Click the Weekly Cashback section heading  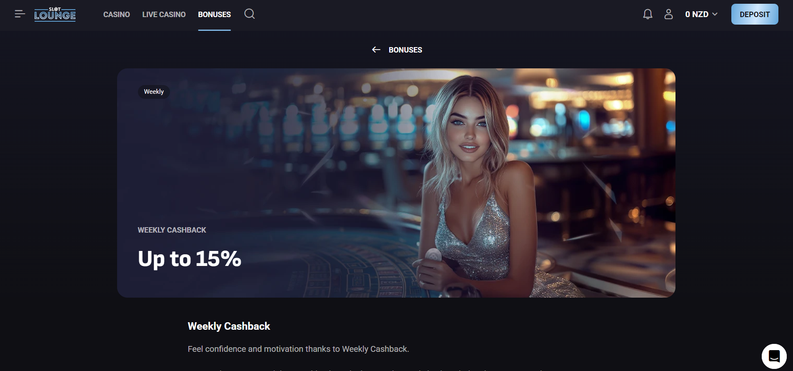tap(229, 326)
